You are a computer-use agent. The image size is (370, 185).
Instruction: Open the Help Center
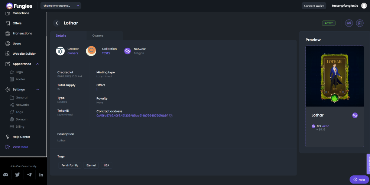[21, 137]
